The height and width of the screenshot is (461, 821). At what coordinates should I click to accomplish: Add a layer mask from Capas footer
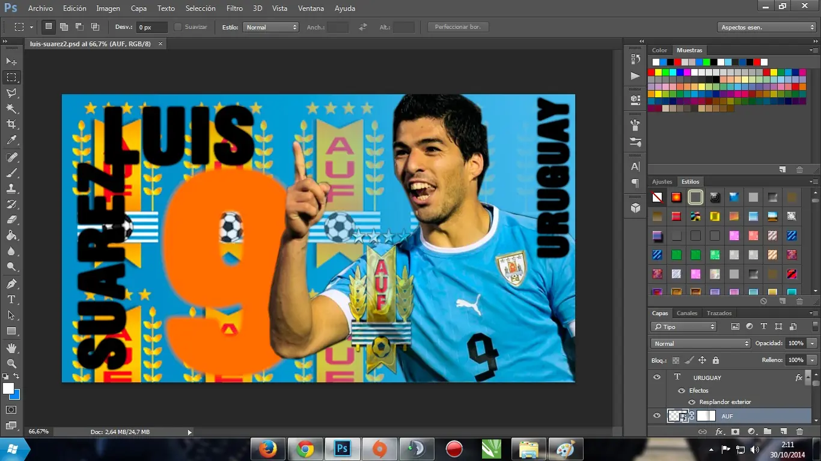click(x=735, y=432)
